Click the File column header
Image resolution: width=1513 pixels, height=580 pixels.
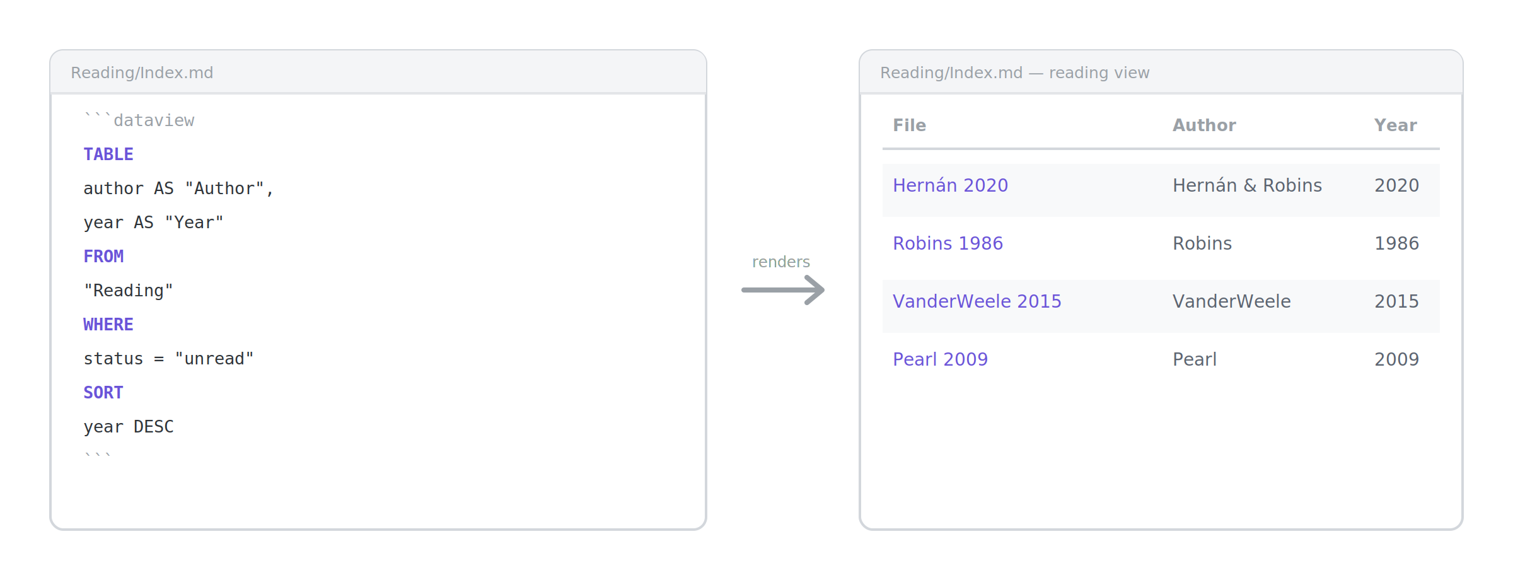(x=909, y=125)
